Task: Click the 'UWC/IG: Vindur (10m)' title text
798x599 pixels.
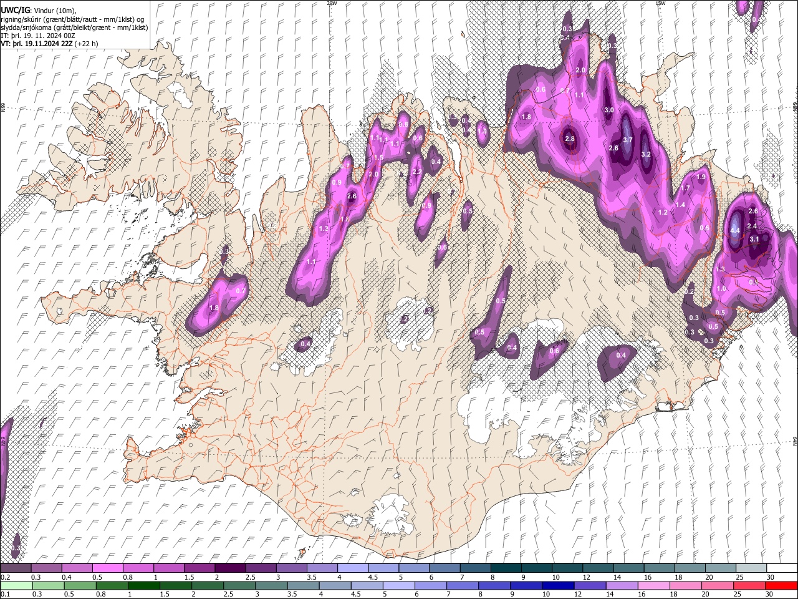Action: 38,11
